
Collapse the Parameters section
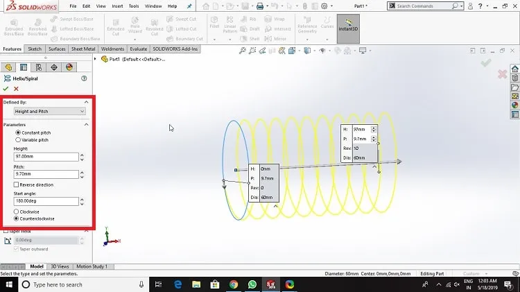(x=86, y=124)
